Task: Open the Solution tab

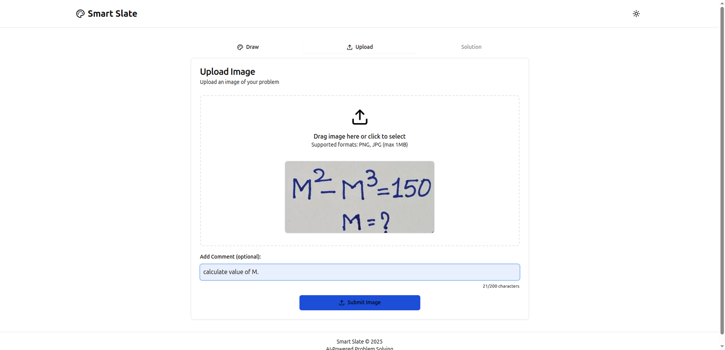Action: tap(471, 47)
